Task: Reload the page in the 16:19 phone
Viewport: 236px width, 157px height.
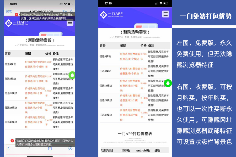Action: pyautogui.click(x=72, y=11)
